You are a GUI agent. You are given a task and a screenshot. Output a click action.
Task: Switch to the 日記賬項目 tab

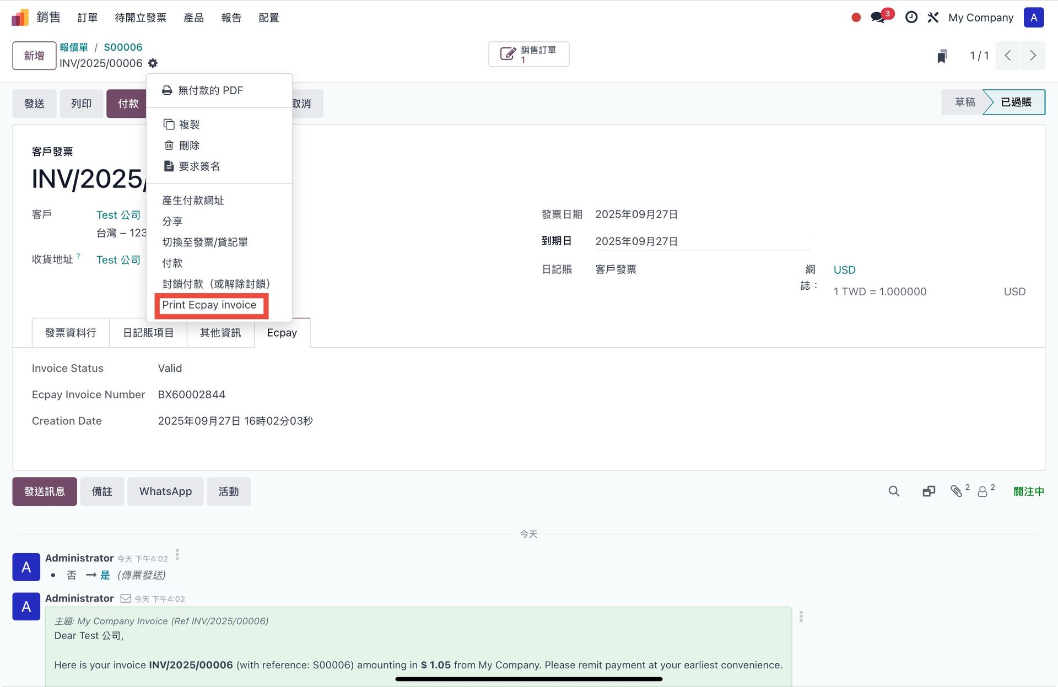(148, 333)
